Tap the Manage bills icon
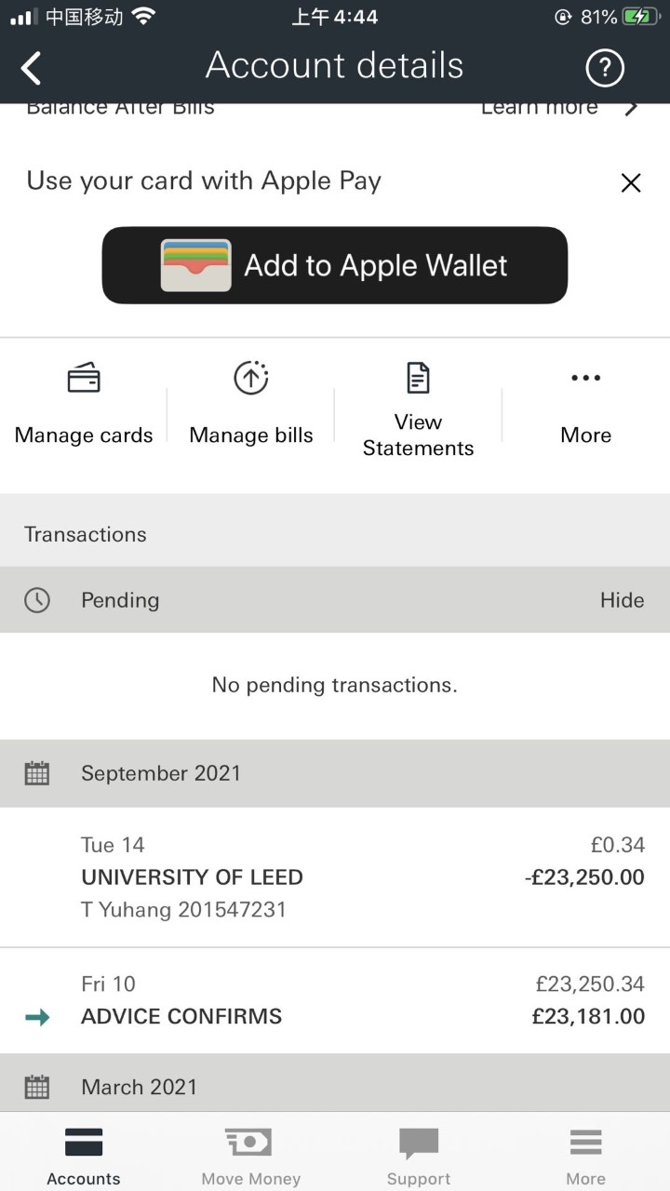 coord(250,379)
